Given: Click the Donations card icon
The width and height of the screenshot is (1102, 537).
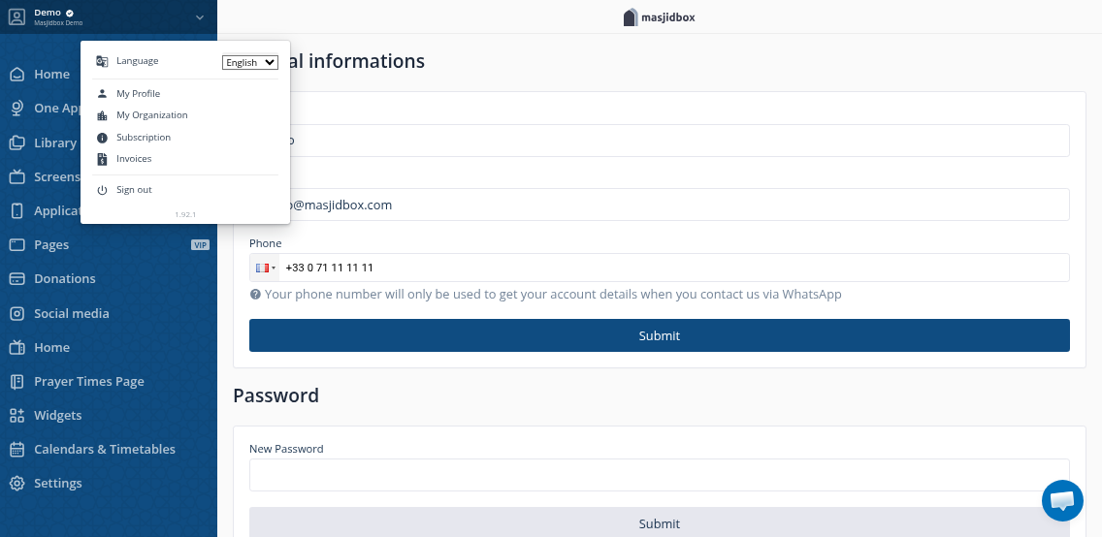Looking at the screenshot, I should point(16,279).
